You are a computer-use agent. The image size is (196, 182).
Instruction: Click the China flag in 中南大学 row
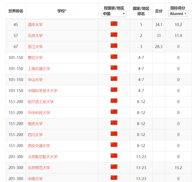click(114, 178)
